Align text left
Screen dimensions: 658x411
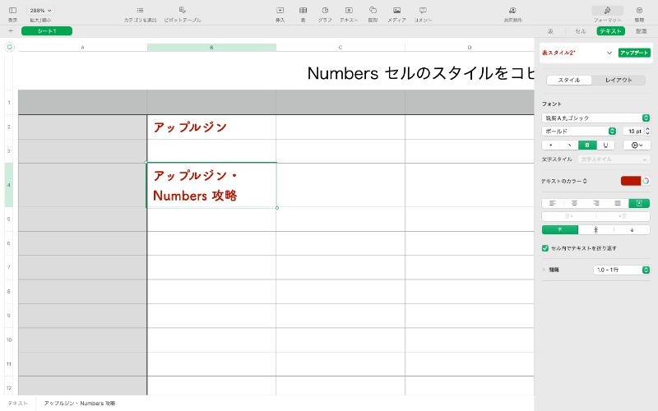pos(553,203)
